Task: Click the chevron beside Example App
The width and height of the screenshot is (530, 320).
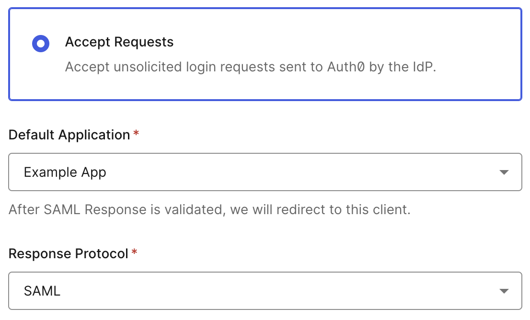Action: pyautogui.click(x=504, y=172)
